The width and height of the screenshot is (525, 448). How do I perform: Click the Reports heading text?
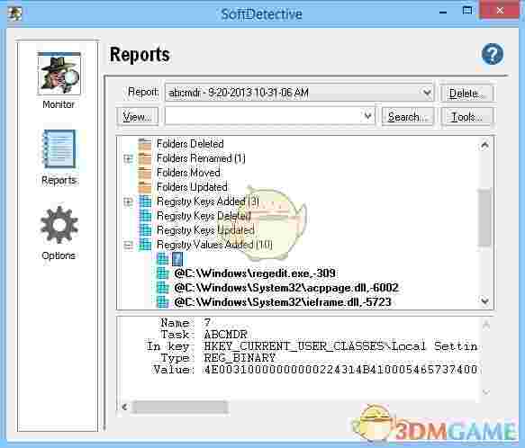pos(140,54)
